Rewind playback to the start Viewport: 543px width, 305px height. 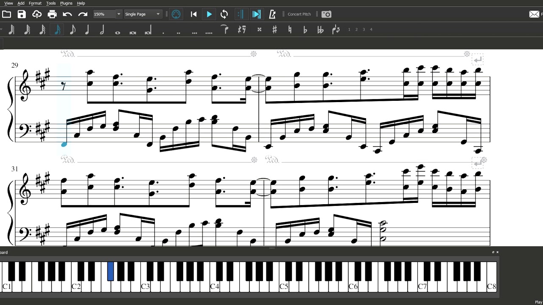[194, 14]
